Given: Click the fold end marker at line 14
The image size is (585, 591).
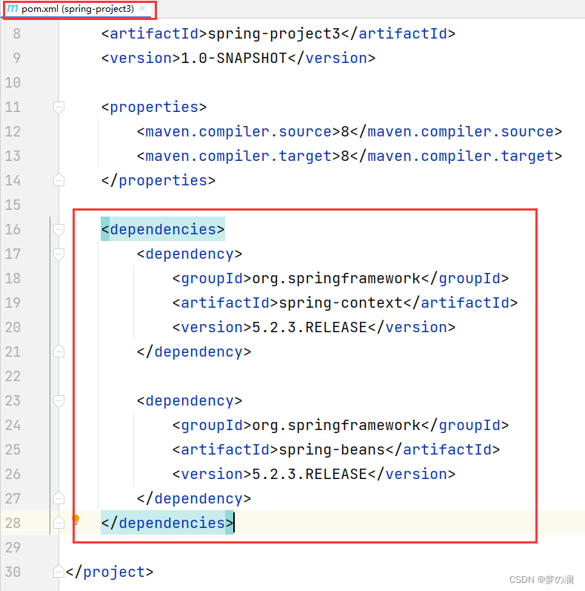Looking at the screenshot, I should (58, 180).
